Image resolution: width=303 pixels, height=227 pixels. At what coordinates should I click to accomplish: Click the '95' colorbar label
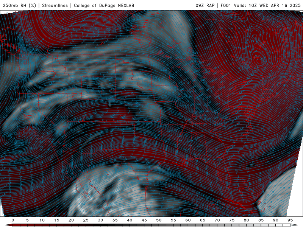(x=290, y=220)
